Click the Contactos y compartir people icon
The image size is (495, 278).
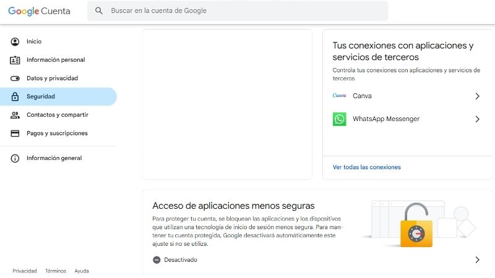(x=15, y=115)
